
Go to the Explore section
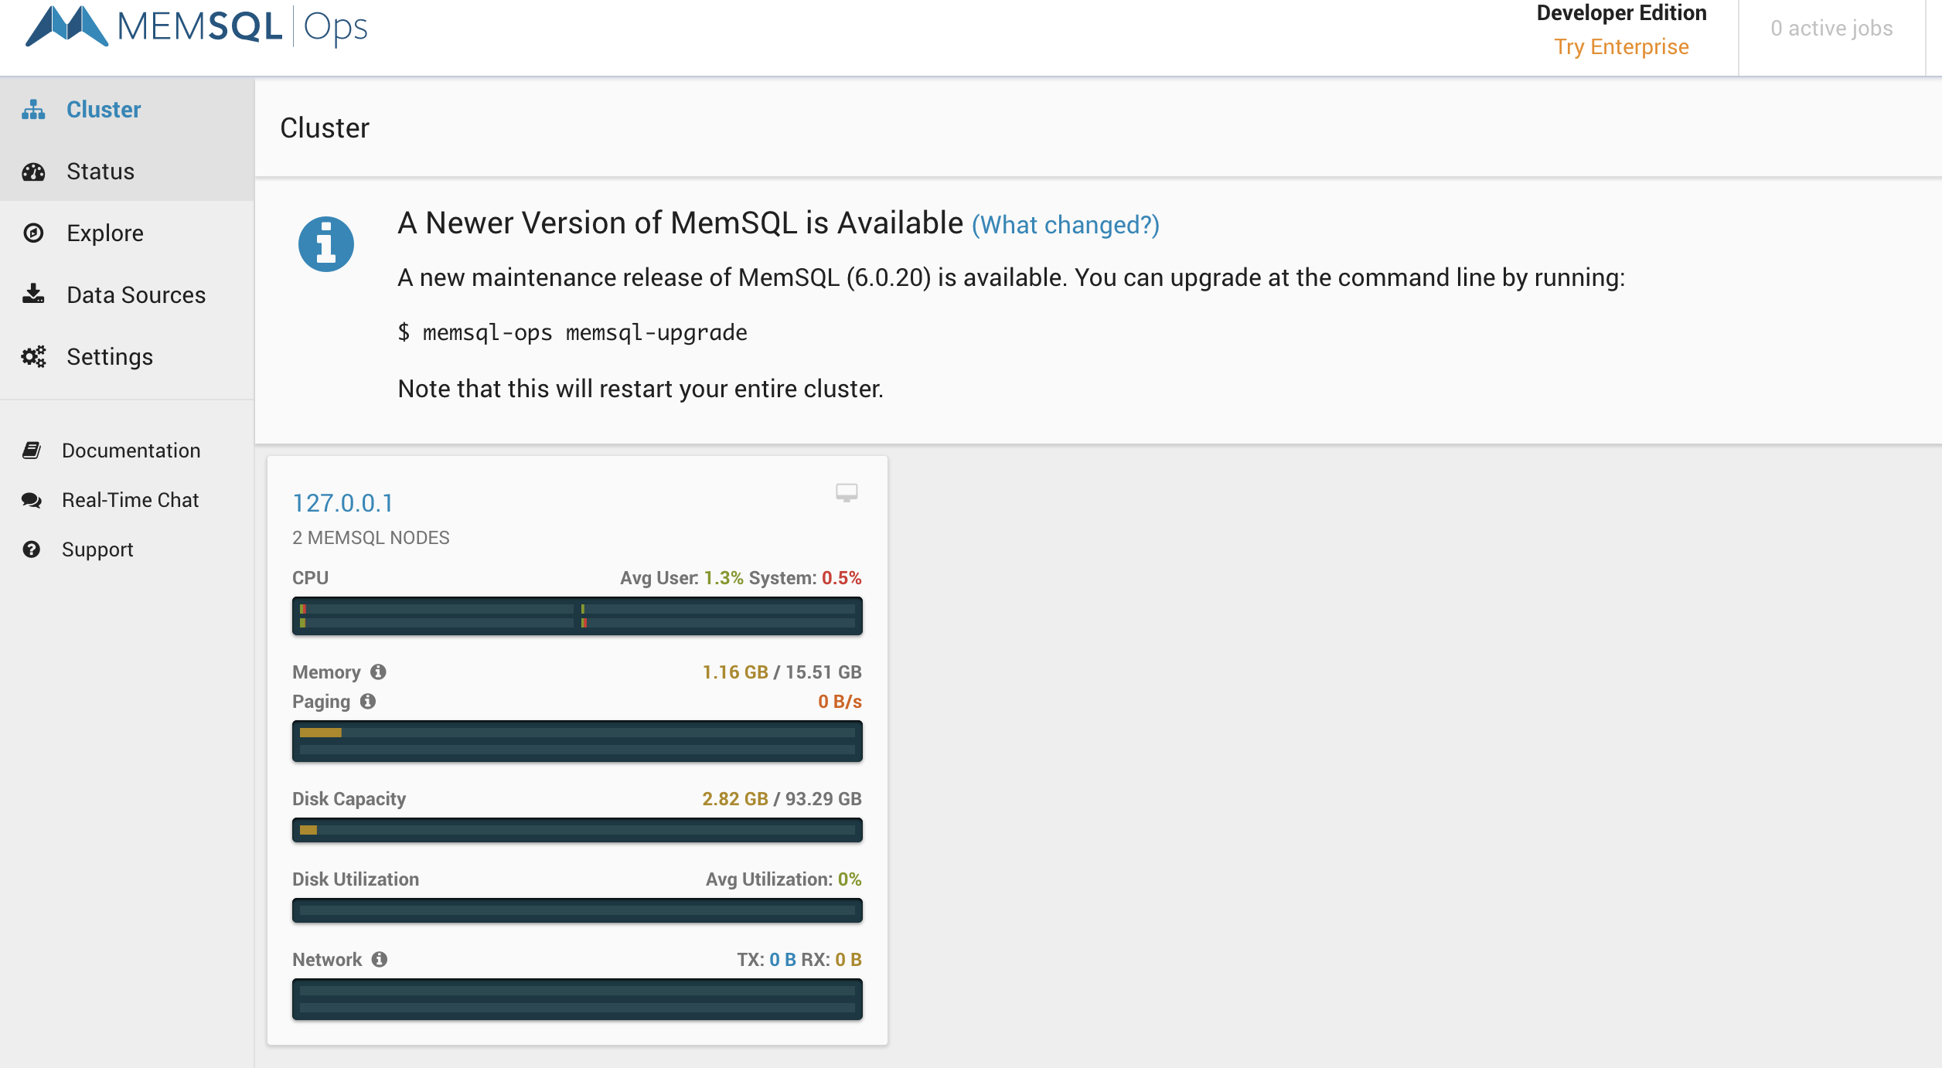point(128,233)
